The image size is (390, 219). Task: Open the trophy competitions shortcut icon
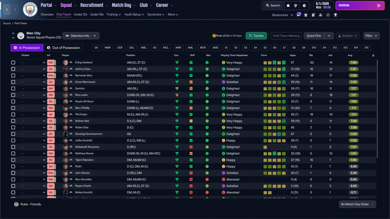tap(335, 15)
